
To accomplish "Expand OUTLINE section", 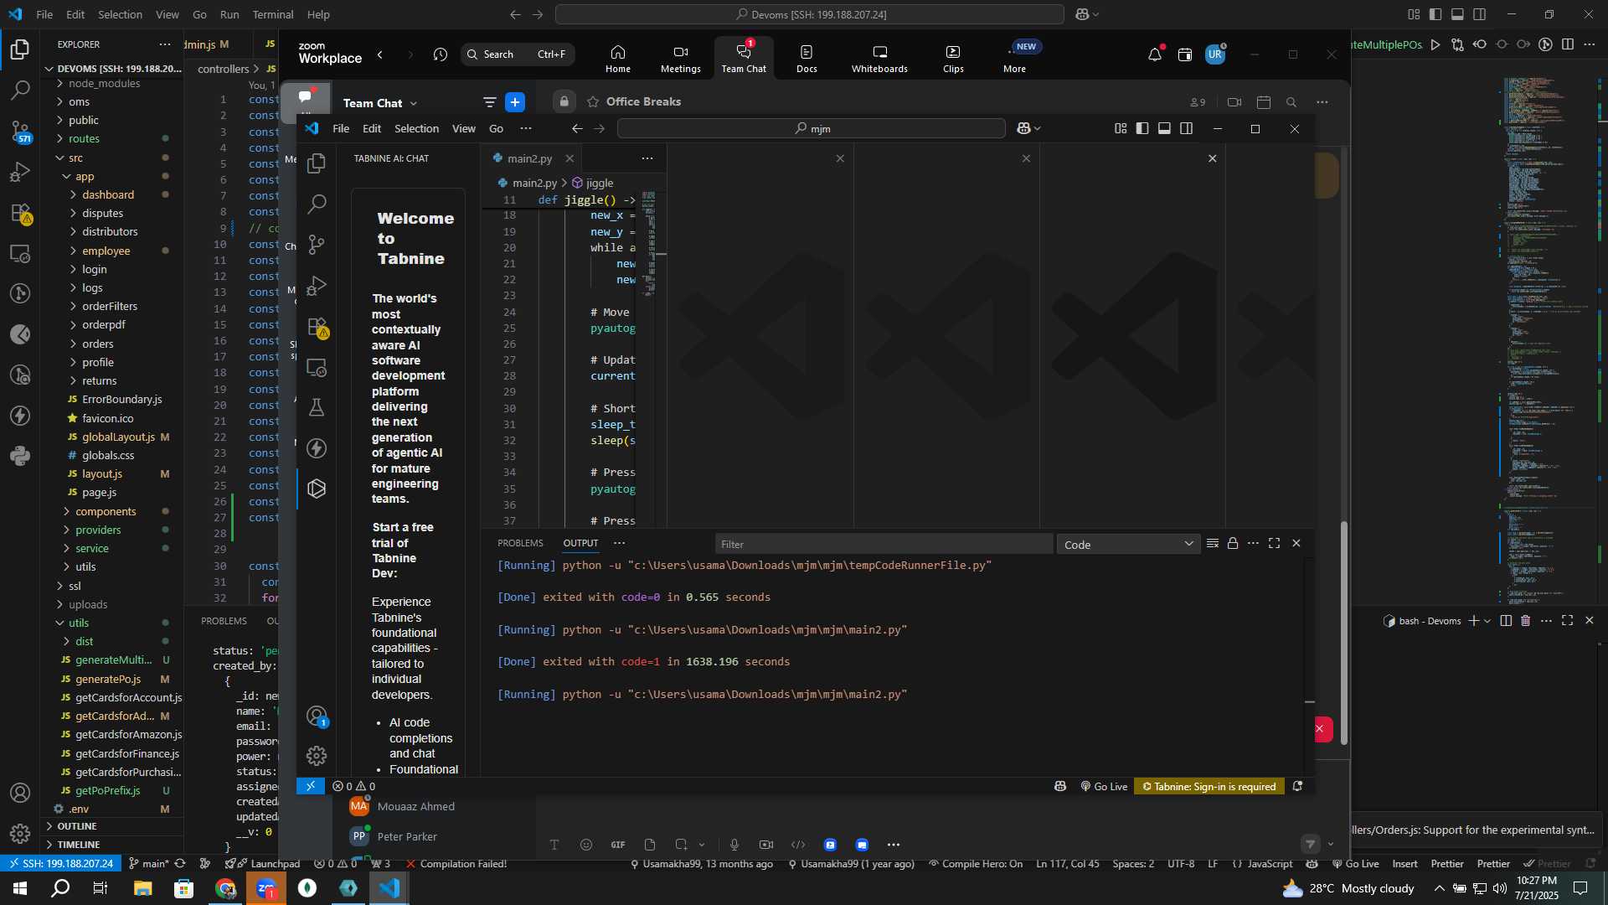I will point(113,826).
